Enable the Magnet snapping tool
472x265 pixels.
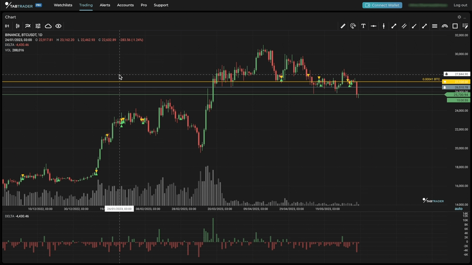[x=353, y=26]
